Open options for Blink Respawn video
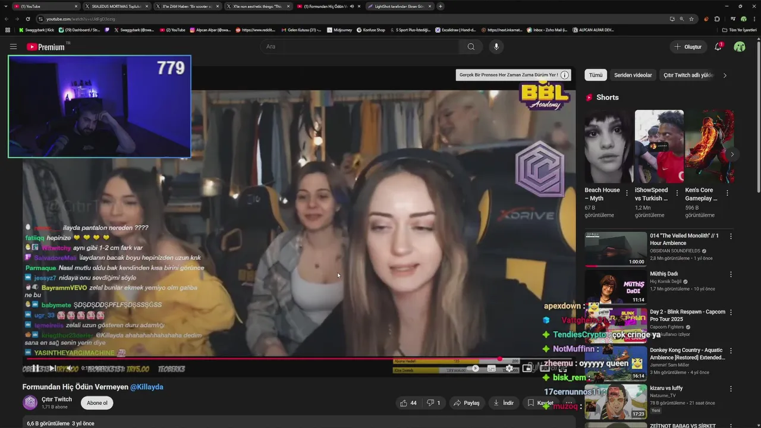This screenshot has height=428, width=761. tap(731, 313)
